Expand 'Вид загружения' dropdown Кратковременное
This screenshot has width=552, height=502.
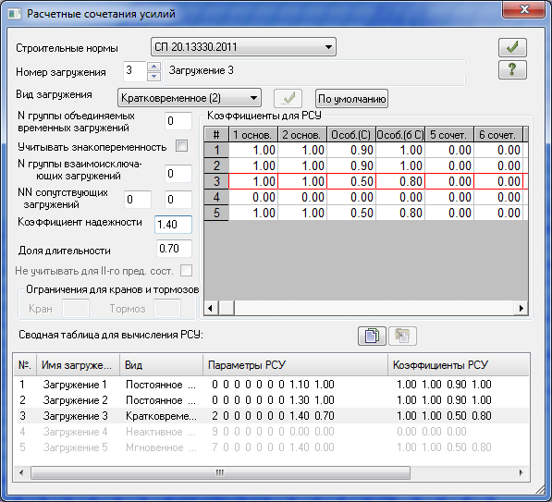(x=190, y=98)
